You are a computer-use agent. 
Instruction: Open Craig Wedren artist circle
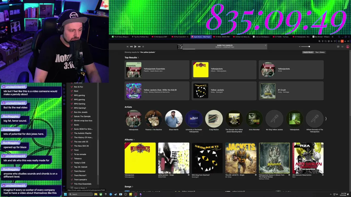pos(214,119)
